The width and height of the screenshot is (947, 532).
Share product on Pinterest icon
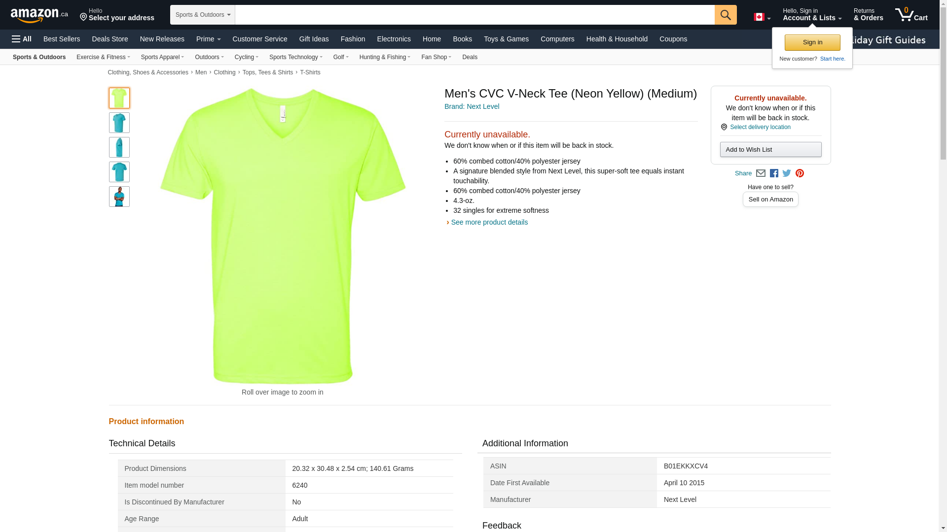click(x=800, y=173)
